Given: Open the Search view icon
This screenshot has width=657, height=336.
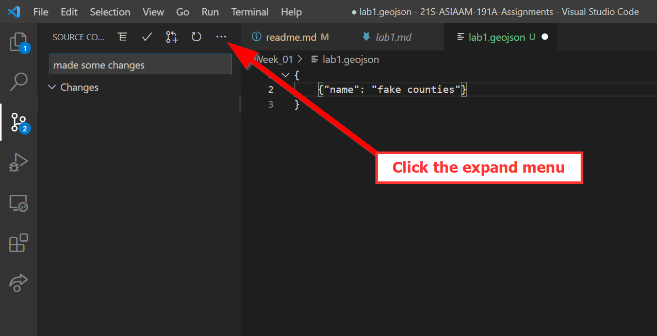Looking at the screenshot, I should click(x=19, y=81).
